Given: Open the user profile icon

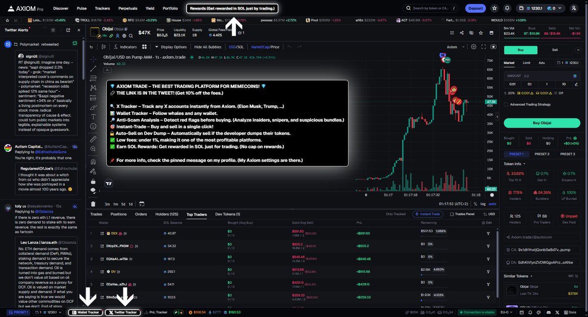Looking at the screenshot, I should [574, 8].
